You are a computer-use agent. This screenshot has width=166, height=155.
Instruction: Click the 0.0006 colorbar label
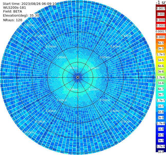[x=161, y=20]
